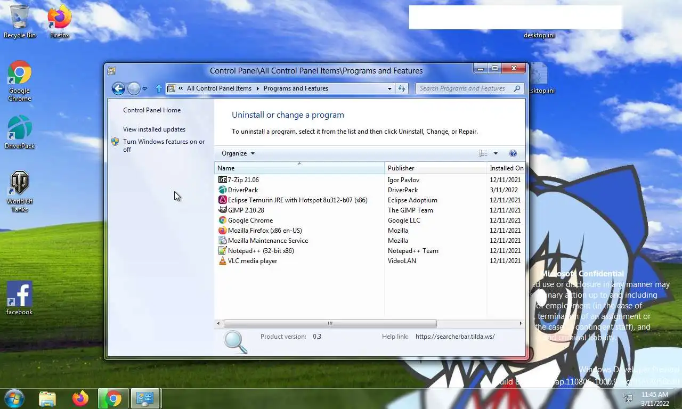Image resolution: width=682 pixels, height=409 pixels.
Task: Click the Igor Pavlov publisher cell
Action: click(403, 180)
